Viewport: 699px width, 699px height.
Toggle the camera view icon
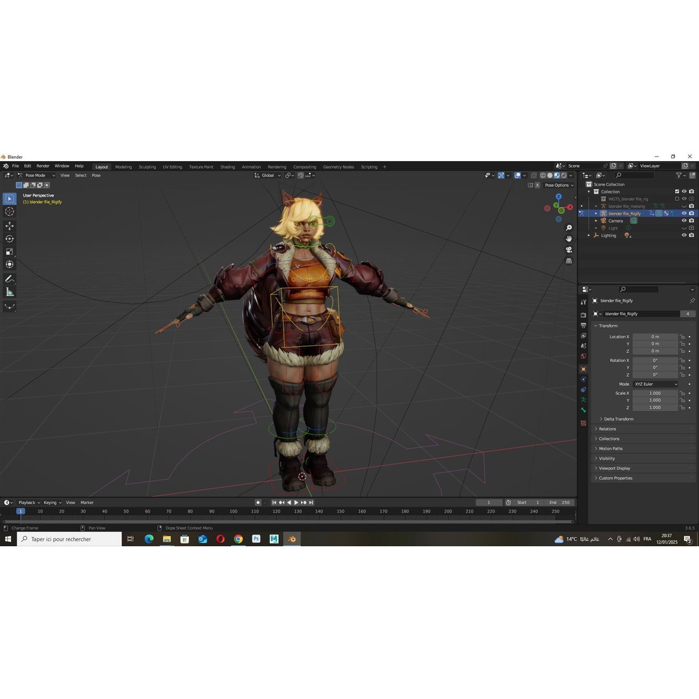point(569,250)
